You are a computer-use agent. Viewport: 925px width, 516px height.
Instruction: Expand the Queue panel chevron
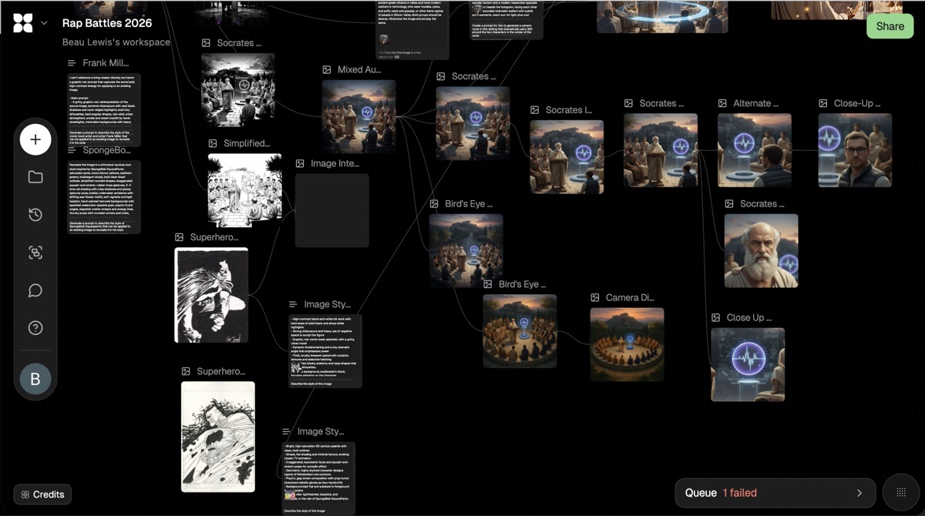[x=859, y=493]
